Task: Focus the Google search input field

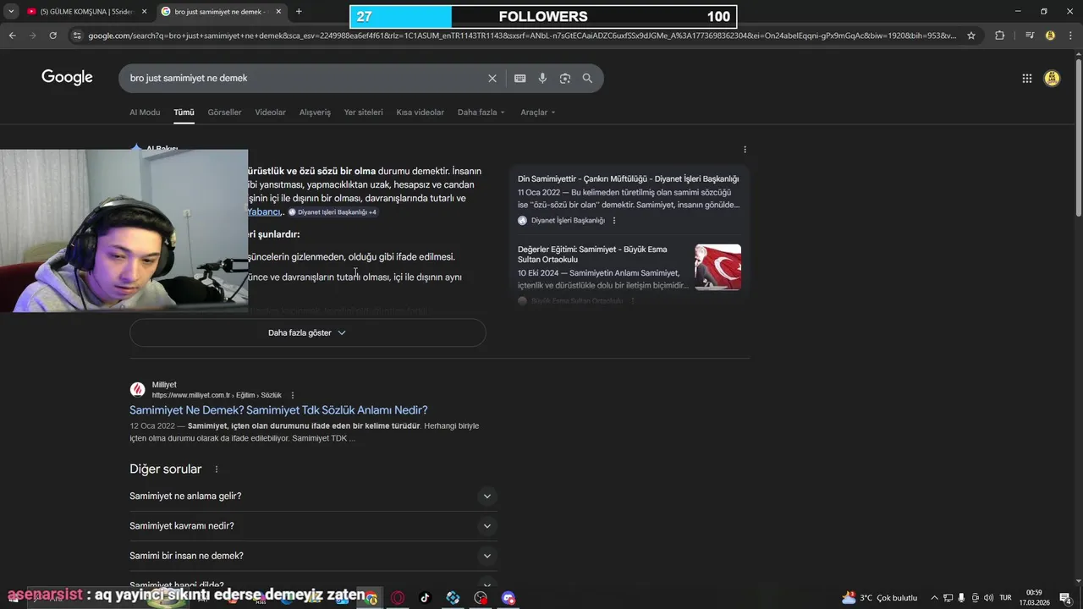Action: click(x=305, y=78)
